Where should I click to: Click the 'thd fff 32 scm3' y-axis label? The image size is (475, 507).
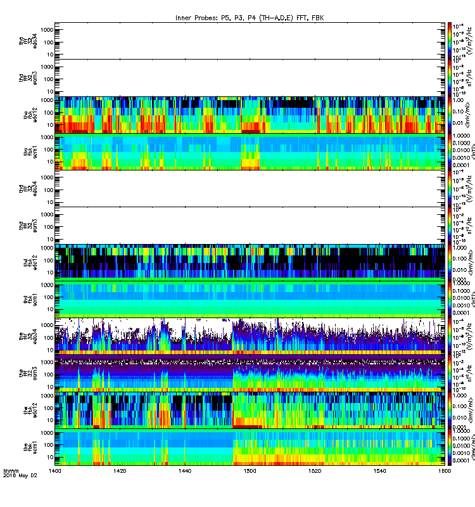click(x=28, y=226)
